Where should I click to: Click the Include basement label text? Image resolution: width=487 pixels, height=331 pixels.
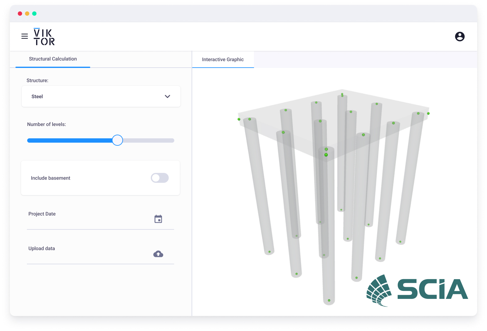[51, 178]
